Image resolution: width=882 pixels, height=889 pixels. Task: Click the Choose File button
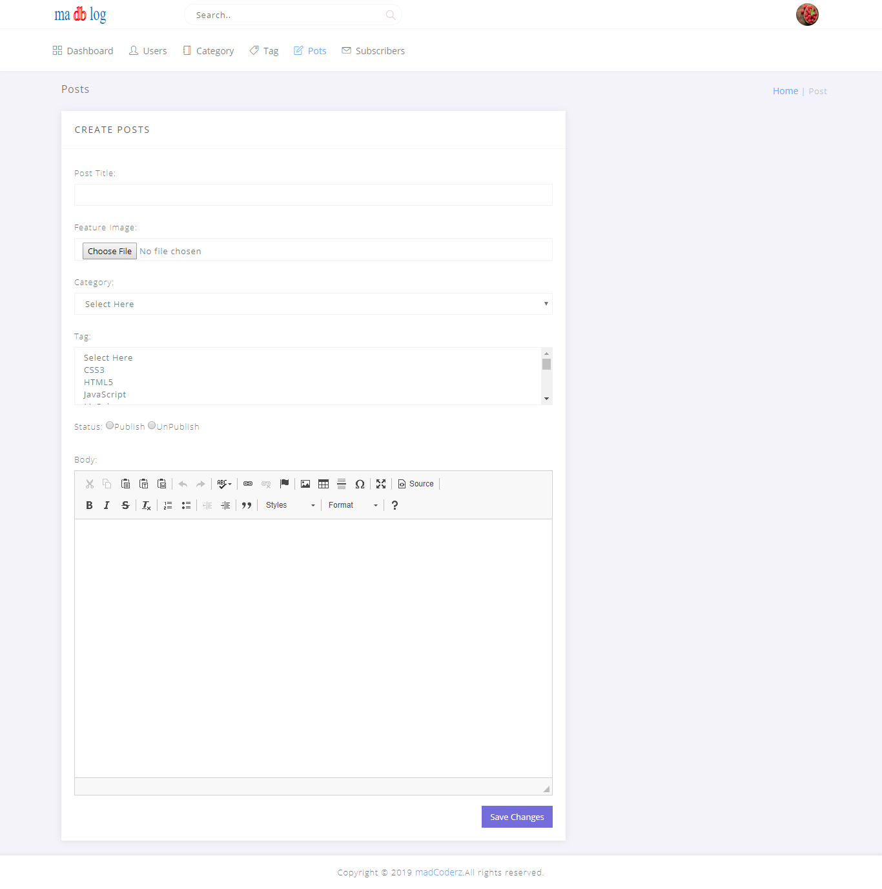pyautogui.click(x=110, y=251)
